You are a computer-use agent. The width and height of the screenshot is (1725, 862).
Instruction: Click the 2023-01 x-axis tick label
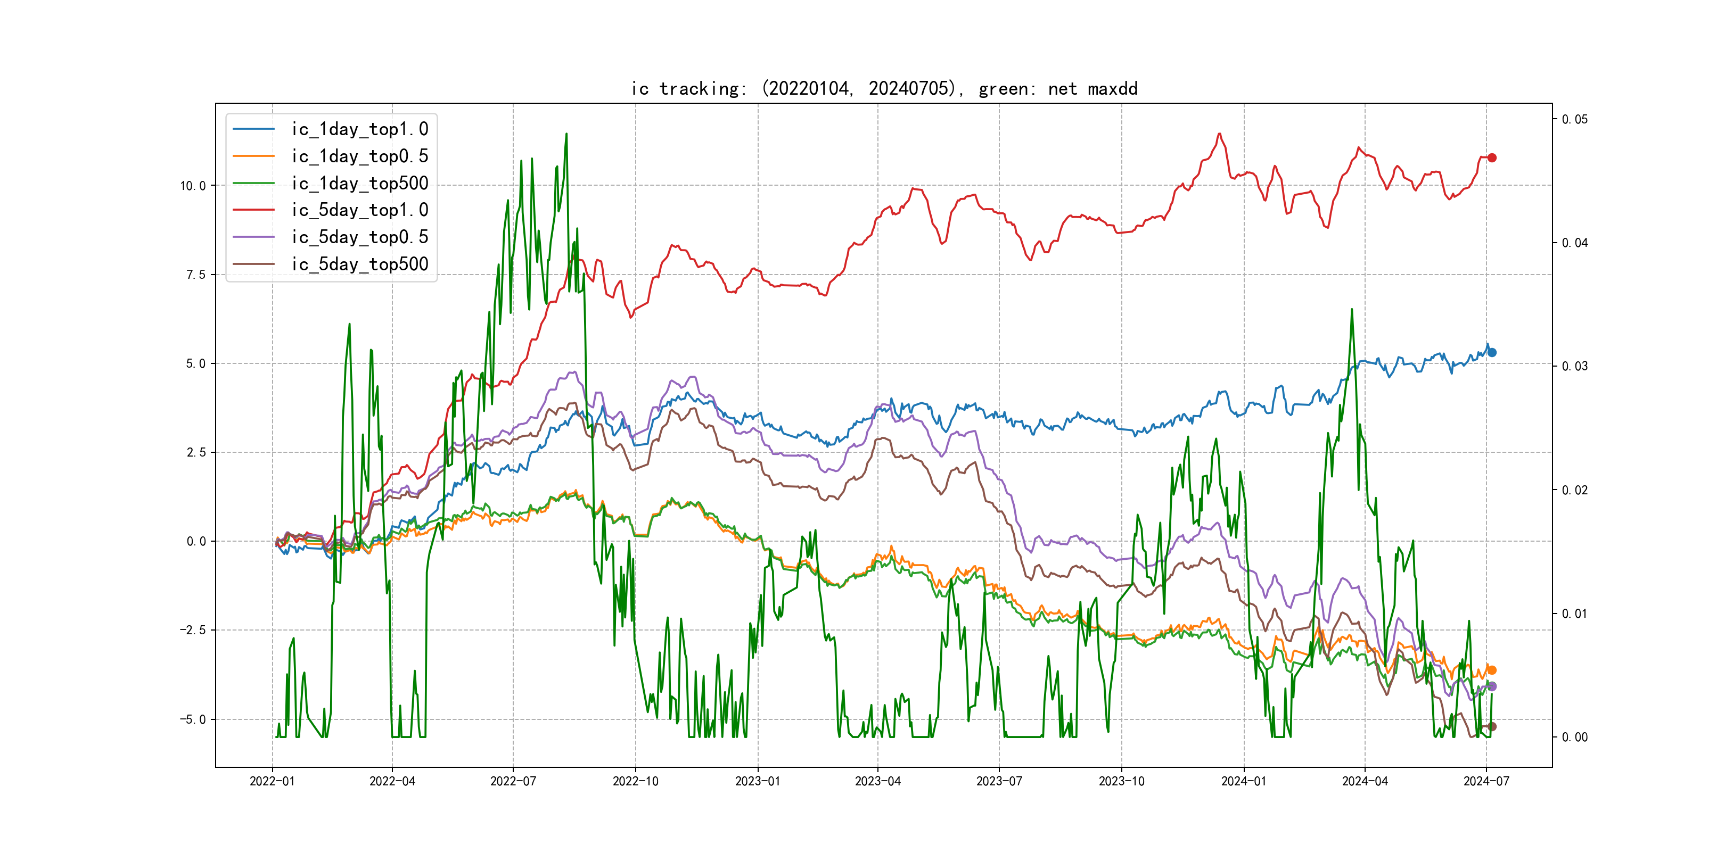758,781
